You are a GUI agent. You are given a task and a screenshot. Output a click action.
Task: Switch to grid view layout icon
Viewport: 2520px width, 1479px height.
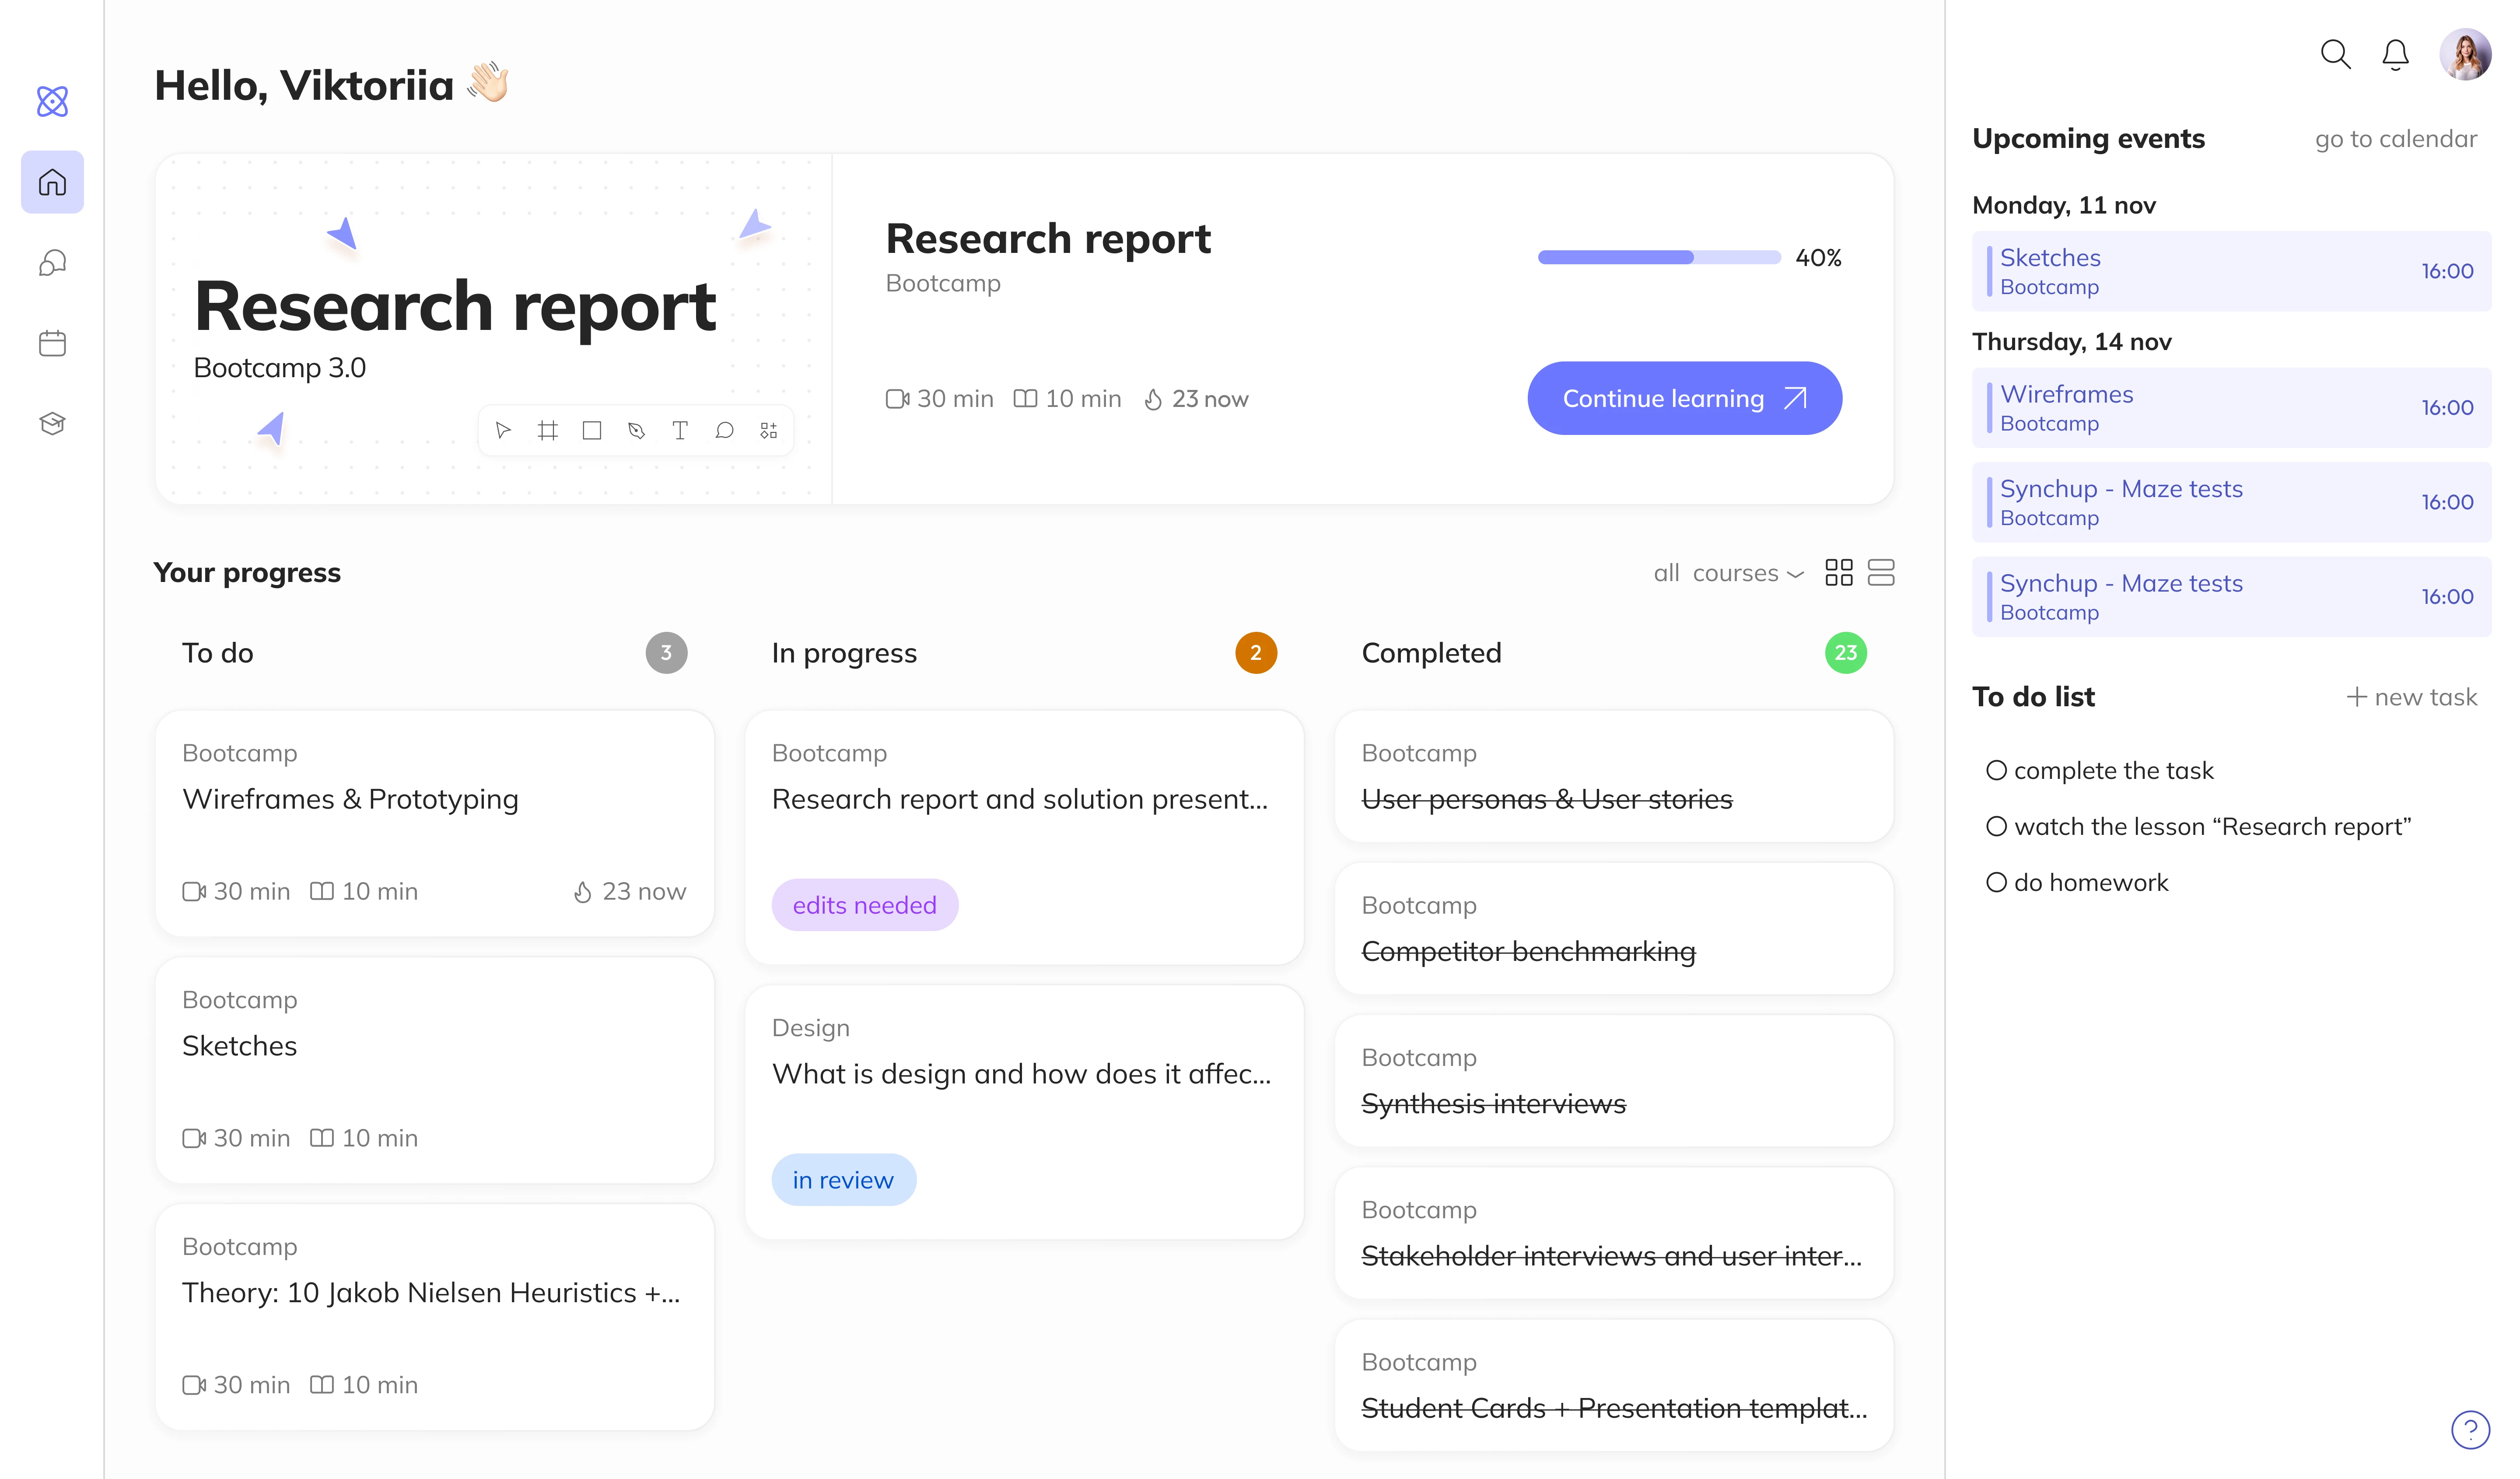[1838, 572]
